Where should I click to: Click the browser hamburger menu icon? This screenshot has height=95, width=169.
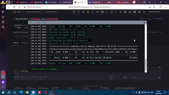(150, 2)
